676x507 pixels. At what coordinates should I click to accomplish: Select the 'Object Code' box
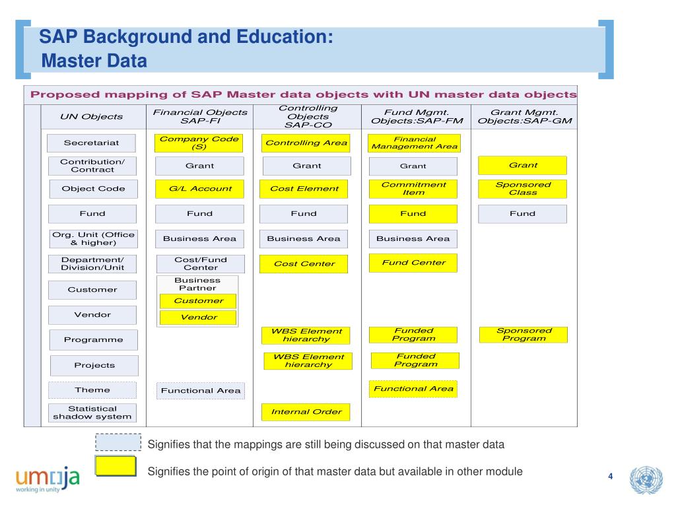tap(94, 189)
